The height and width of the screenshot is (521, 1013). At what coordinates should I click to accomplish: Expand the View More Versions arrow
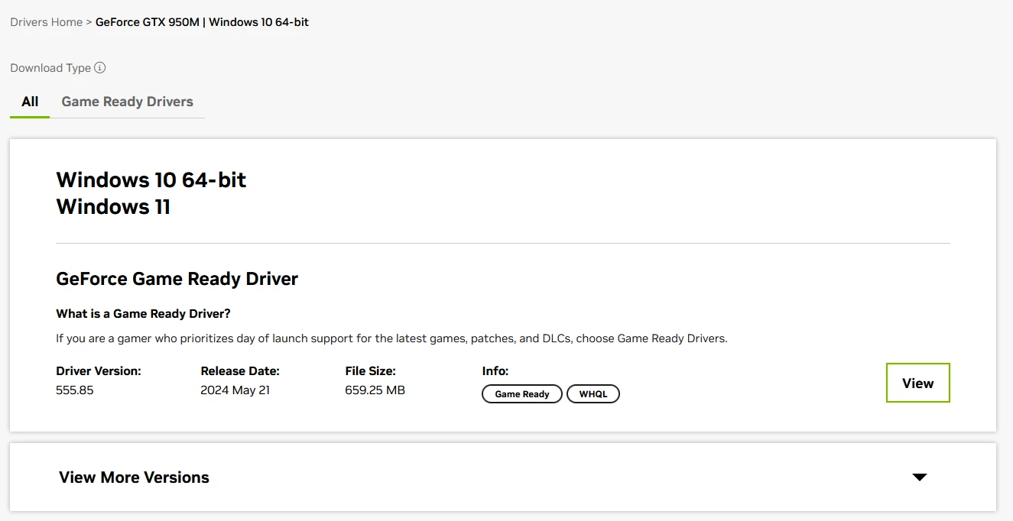coord(920,477)
